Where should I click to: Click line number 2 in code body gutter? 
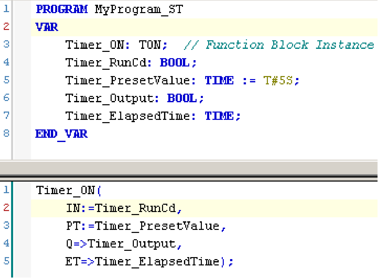pyautogui.click(x=6, y=207)
